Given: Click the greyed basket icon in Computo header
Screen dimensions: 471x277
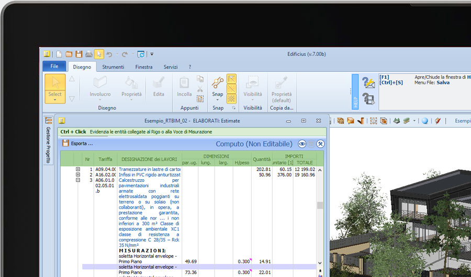Looking at the screenshot, I should click(x=311, y=144).
